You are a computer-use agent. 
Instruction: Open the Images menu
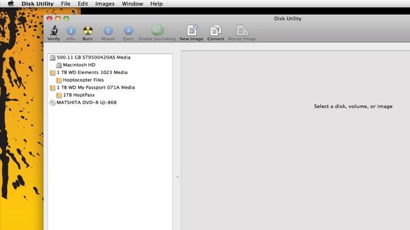104,4
